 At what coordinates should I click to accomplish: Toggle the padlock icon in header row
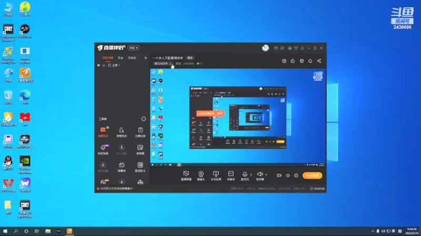click(x=293, y=61)
